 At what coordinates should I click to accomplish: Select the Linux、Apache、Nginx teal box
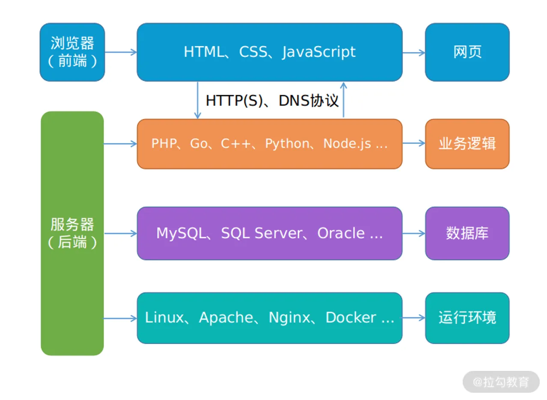pos(270,318)
